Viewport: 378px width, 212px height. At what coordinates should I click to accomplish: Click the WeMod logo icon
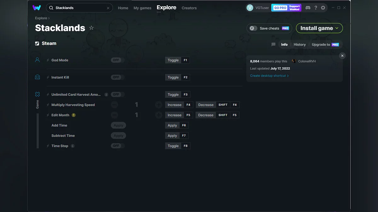[37, 8]
